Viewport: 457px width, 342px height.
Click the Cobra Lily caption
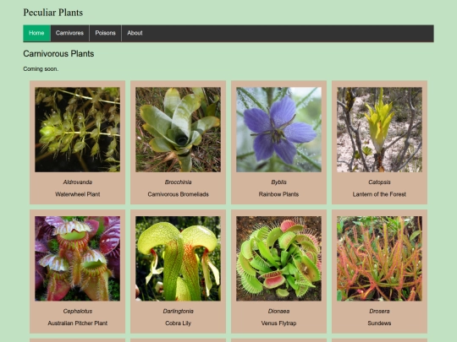coord(178,323)
